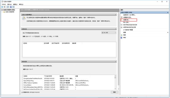Click the 运行结果 column header
The width and height of the screenshot is (170, 98).
click(46, 43)
